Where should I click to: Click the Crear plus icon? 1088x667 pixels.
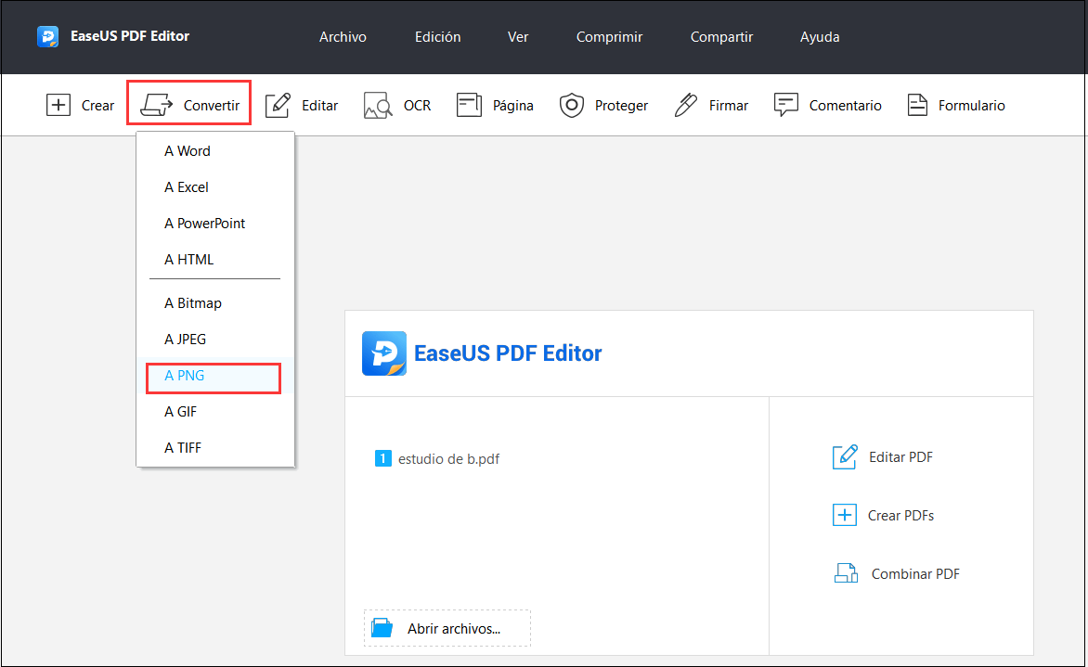[58, 106]
